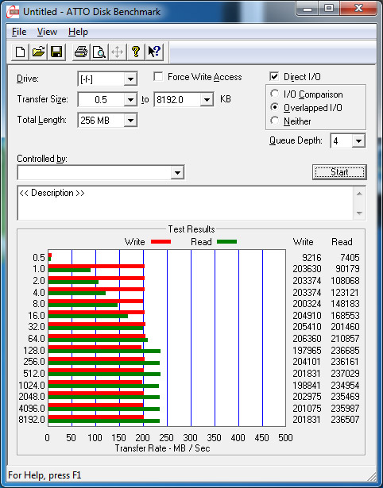Print the benchmark with the printer icon
The height and width of the screenshot is (488, 383).
click(81, 52)
